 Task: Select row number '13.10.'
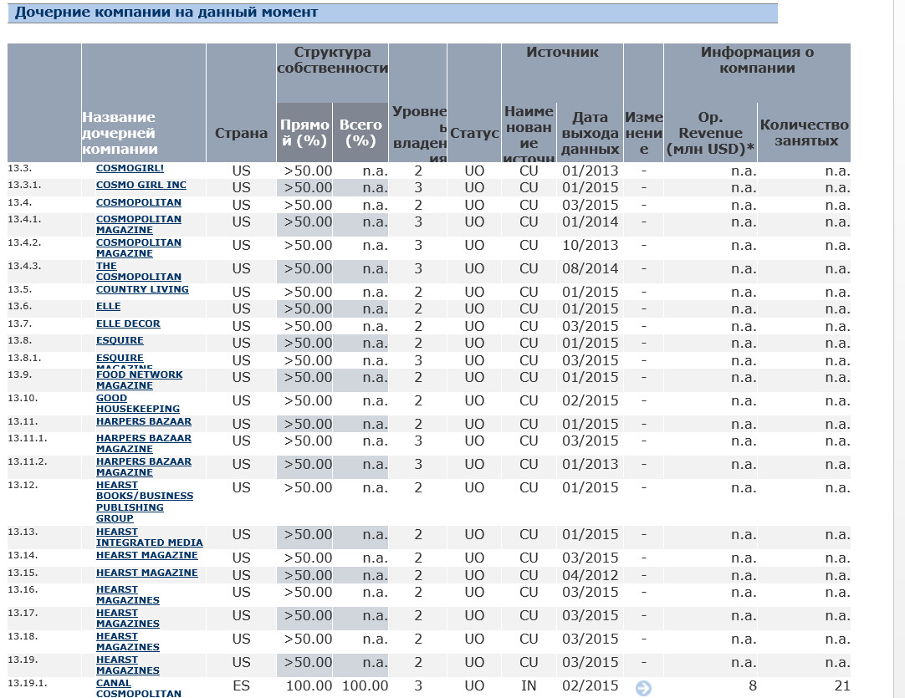point(23,398)
